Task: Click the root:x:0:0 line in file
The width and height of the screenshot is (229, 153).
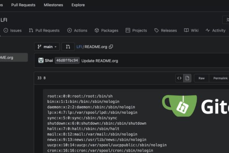Action: tap(80, 96)
